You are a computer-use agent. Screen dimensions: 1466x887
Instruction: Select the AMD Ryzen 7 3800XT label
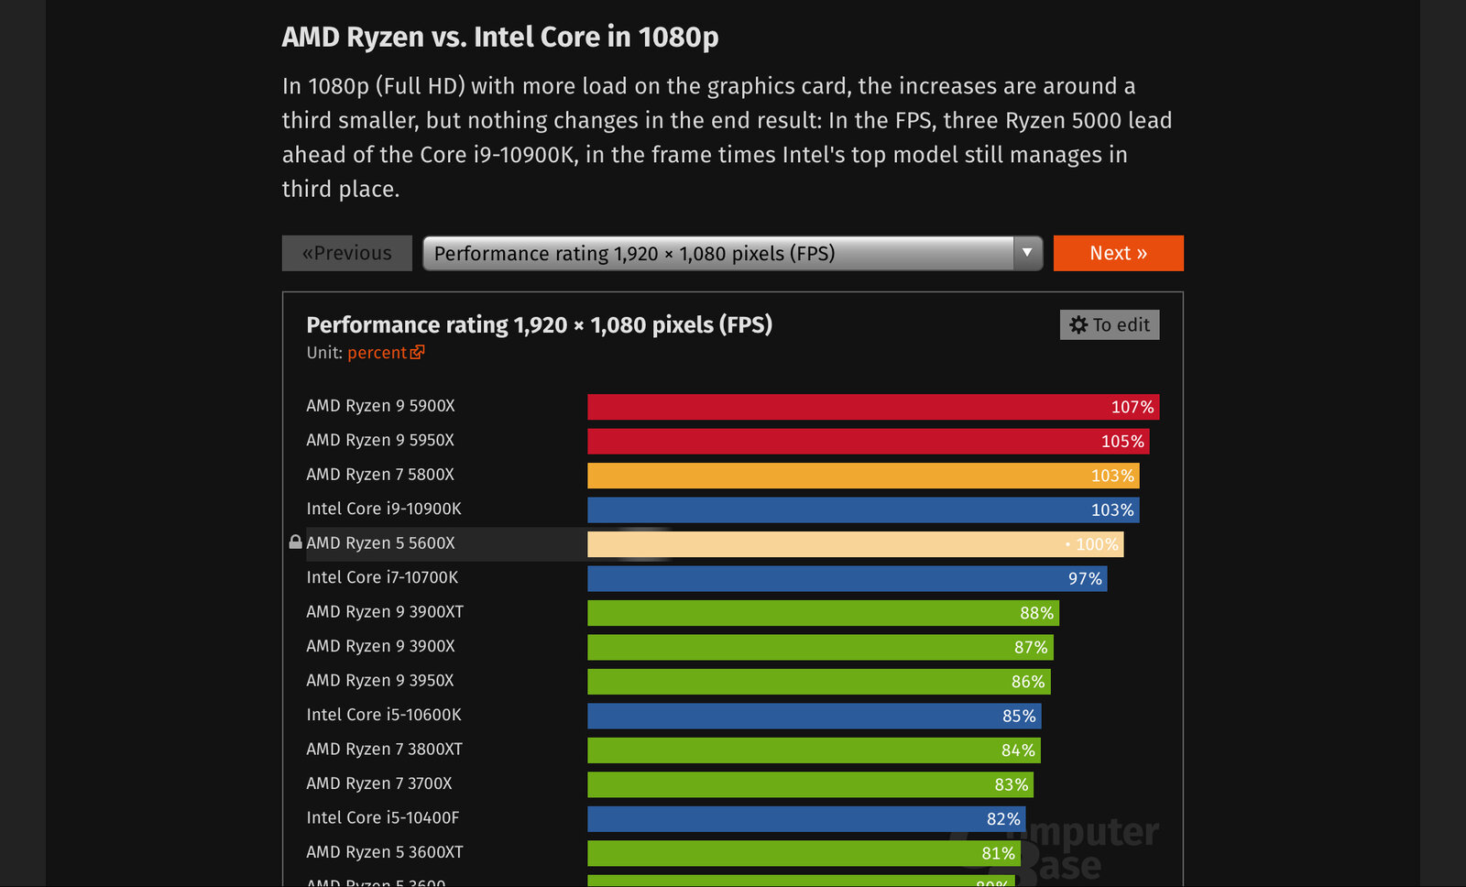[384, 750]
